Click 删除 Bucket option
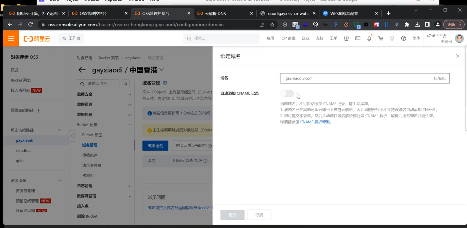This screenshot has width=467, height=228. click(87, 216)
